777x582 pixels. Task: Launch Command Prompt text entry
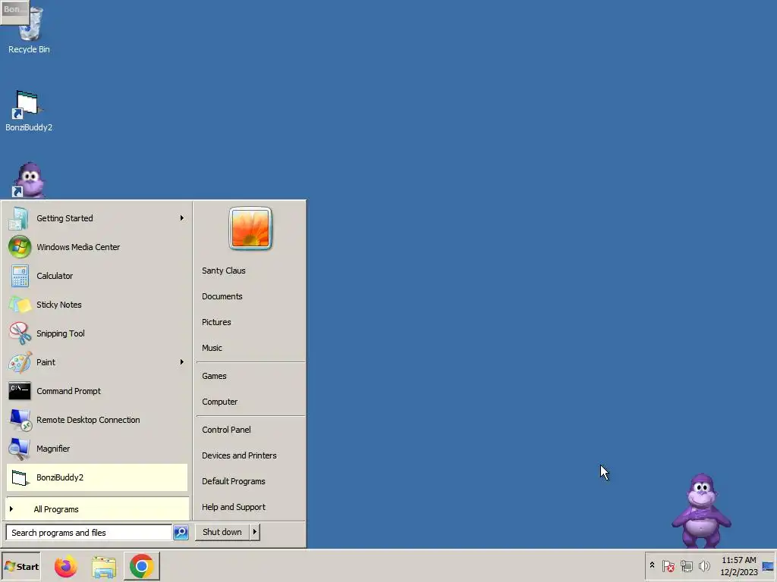[x=68, y=391]
